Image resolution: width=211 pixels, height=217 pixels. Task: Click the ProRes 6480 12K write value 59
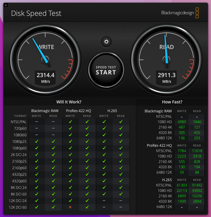182,172
